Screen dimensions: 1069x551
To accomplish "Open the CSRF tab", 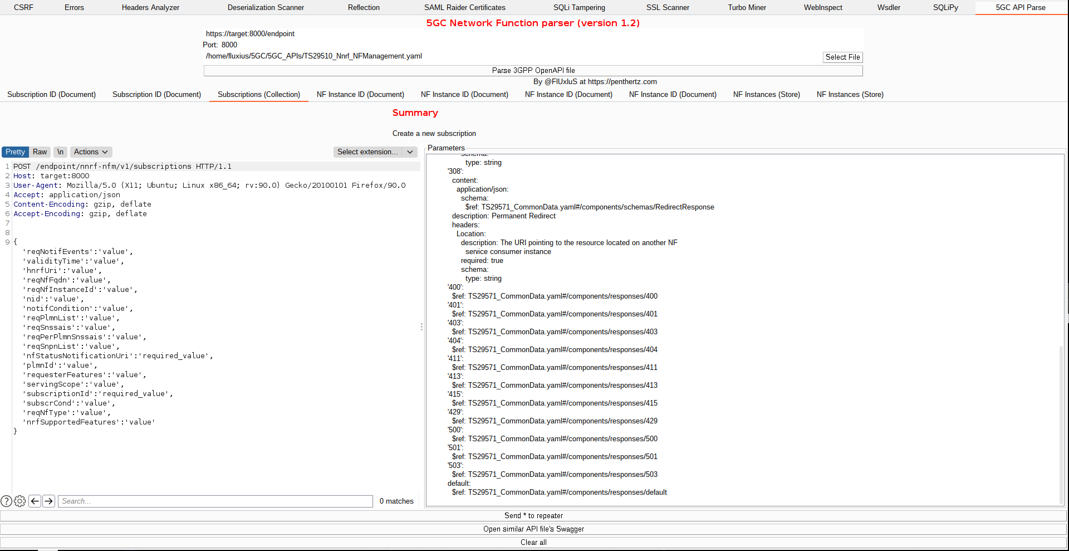I will 23,7.
